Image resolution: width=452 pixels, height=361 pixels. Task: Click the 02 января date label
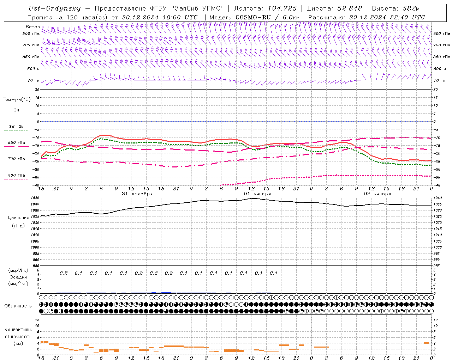click(x=377, y=194)
